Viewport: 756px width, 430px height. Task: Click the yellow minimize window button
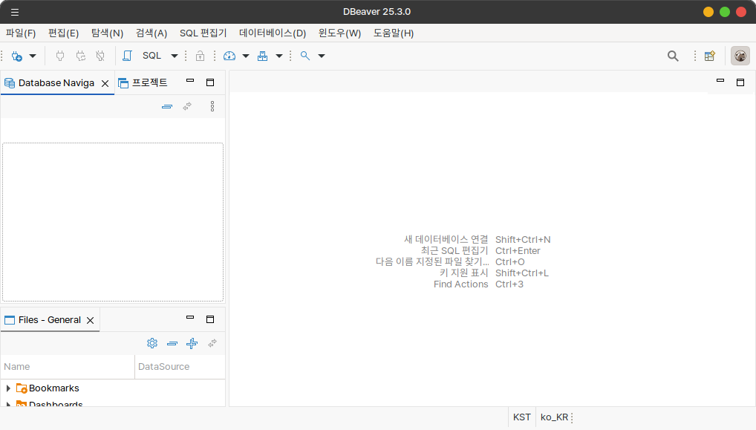pos(708,12)
